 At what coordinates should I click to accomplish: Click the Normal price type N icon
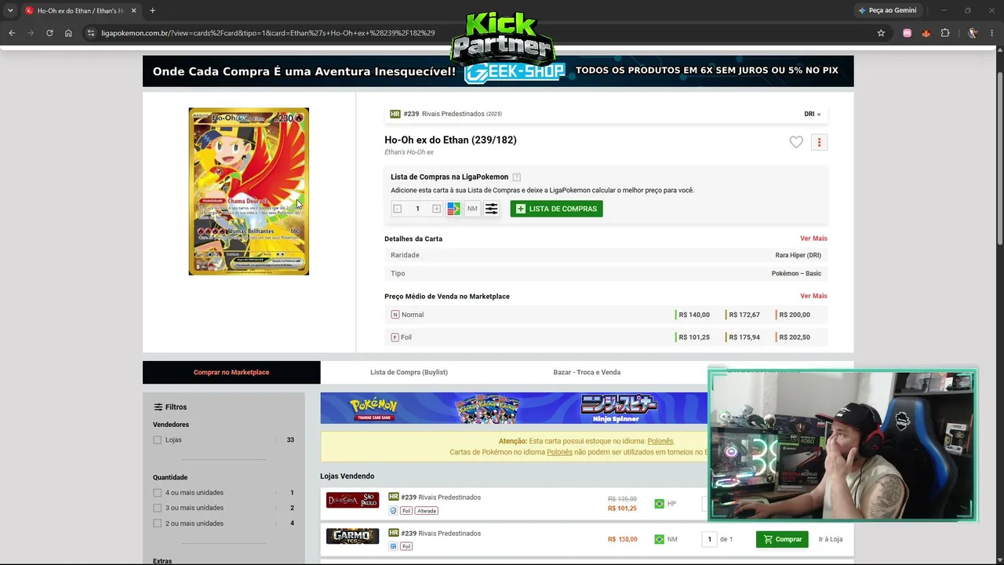click(x=395, y=315)
